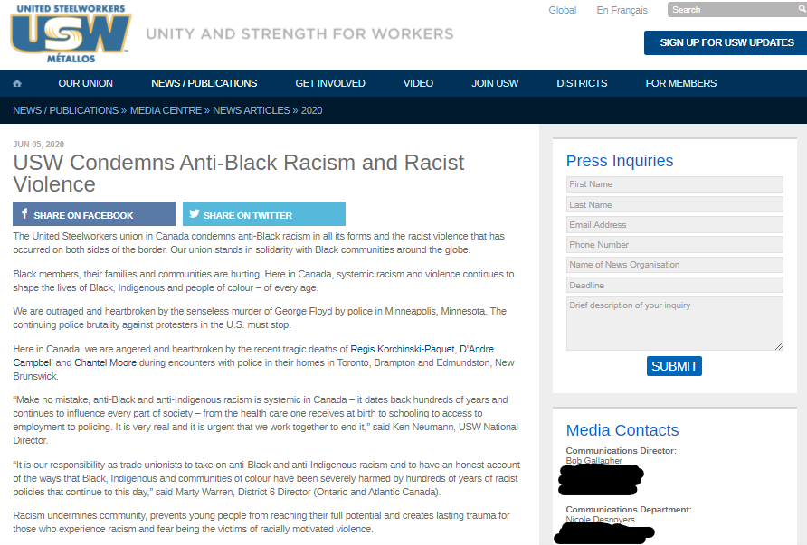Click the Deadline field

click(675, 285)
